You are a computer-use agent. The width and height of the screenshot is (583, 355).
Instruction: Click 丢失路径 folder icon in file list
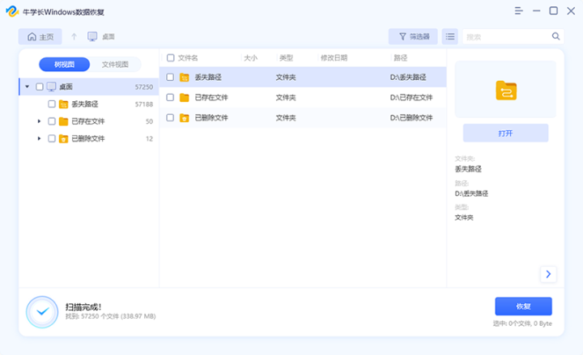pos(185,78)
